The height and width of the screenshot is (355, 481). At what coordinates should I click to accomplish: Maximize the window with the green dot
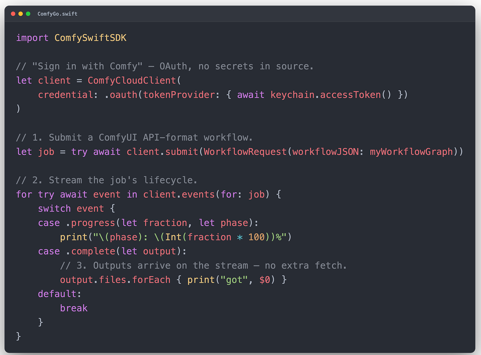click(28, 14)
